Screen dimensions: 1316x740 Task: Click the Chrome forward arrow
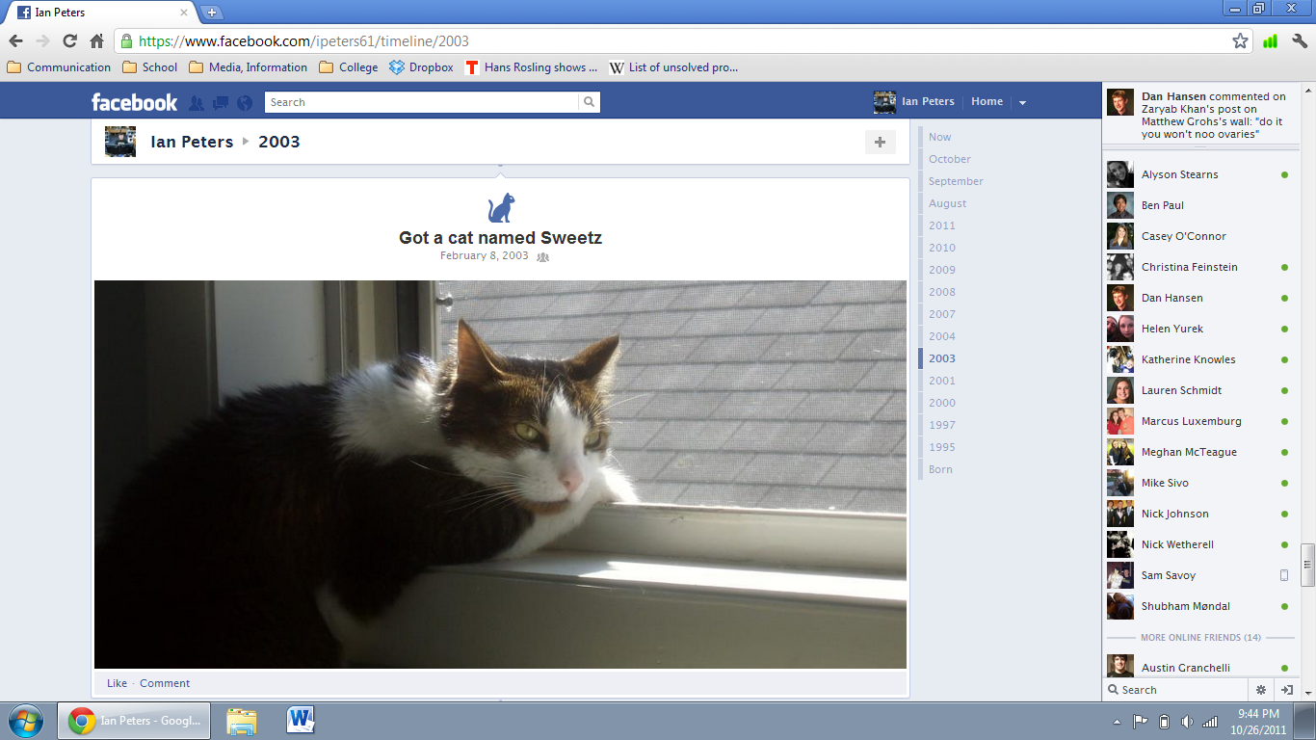coord(42,41)
